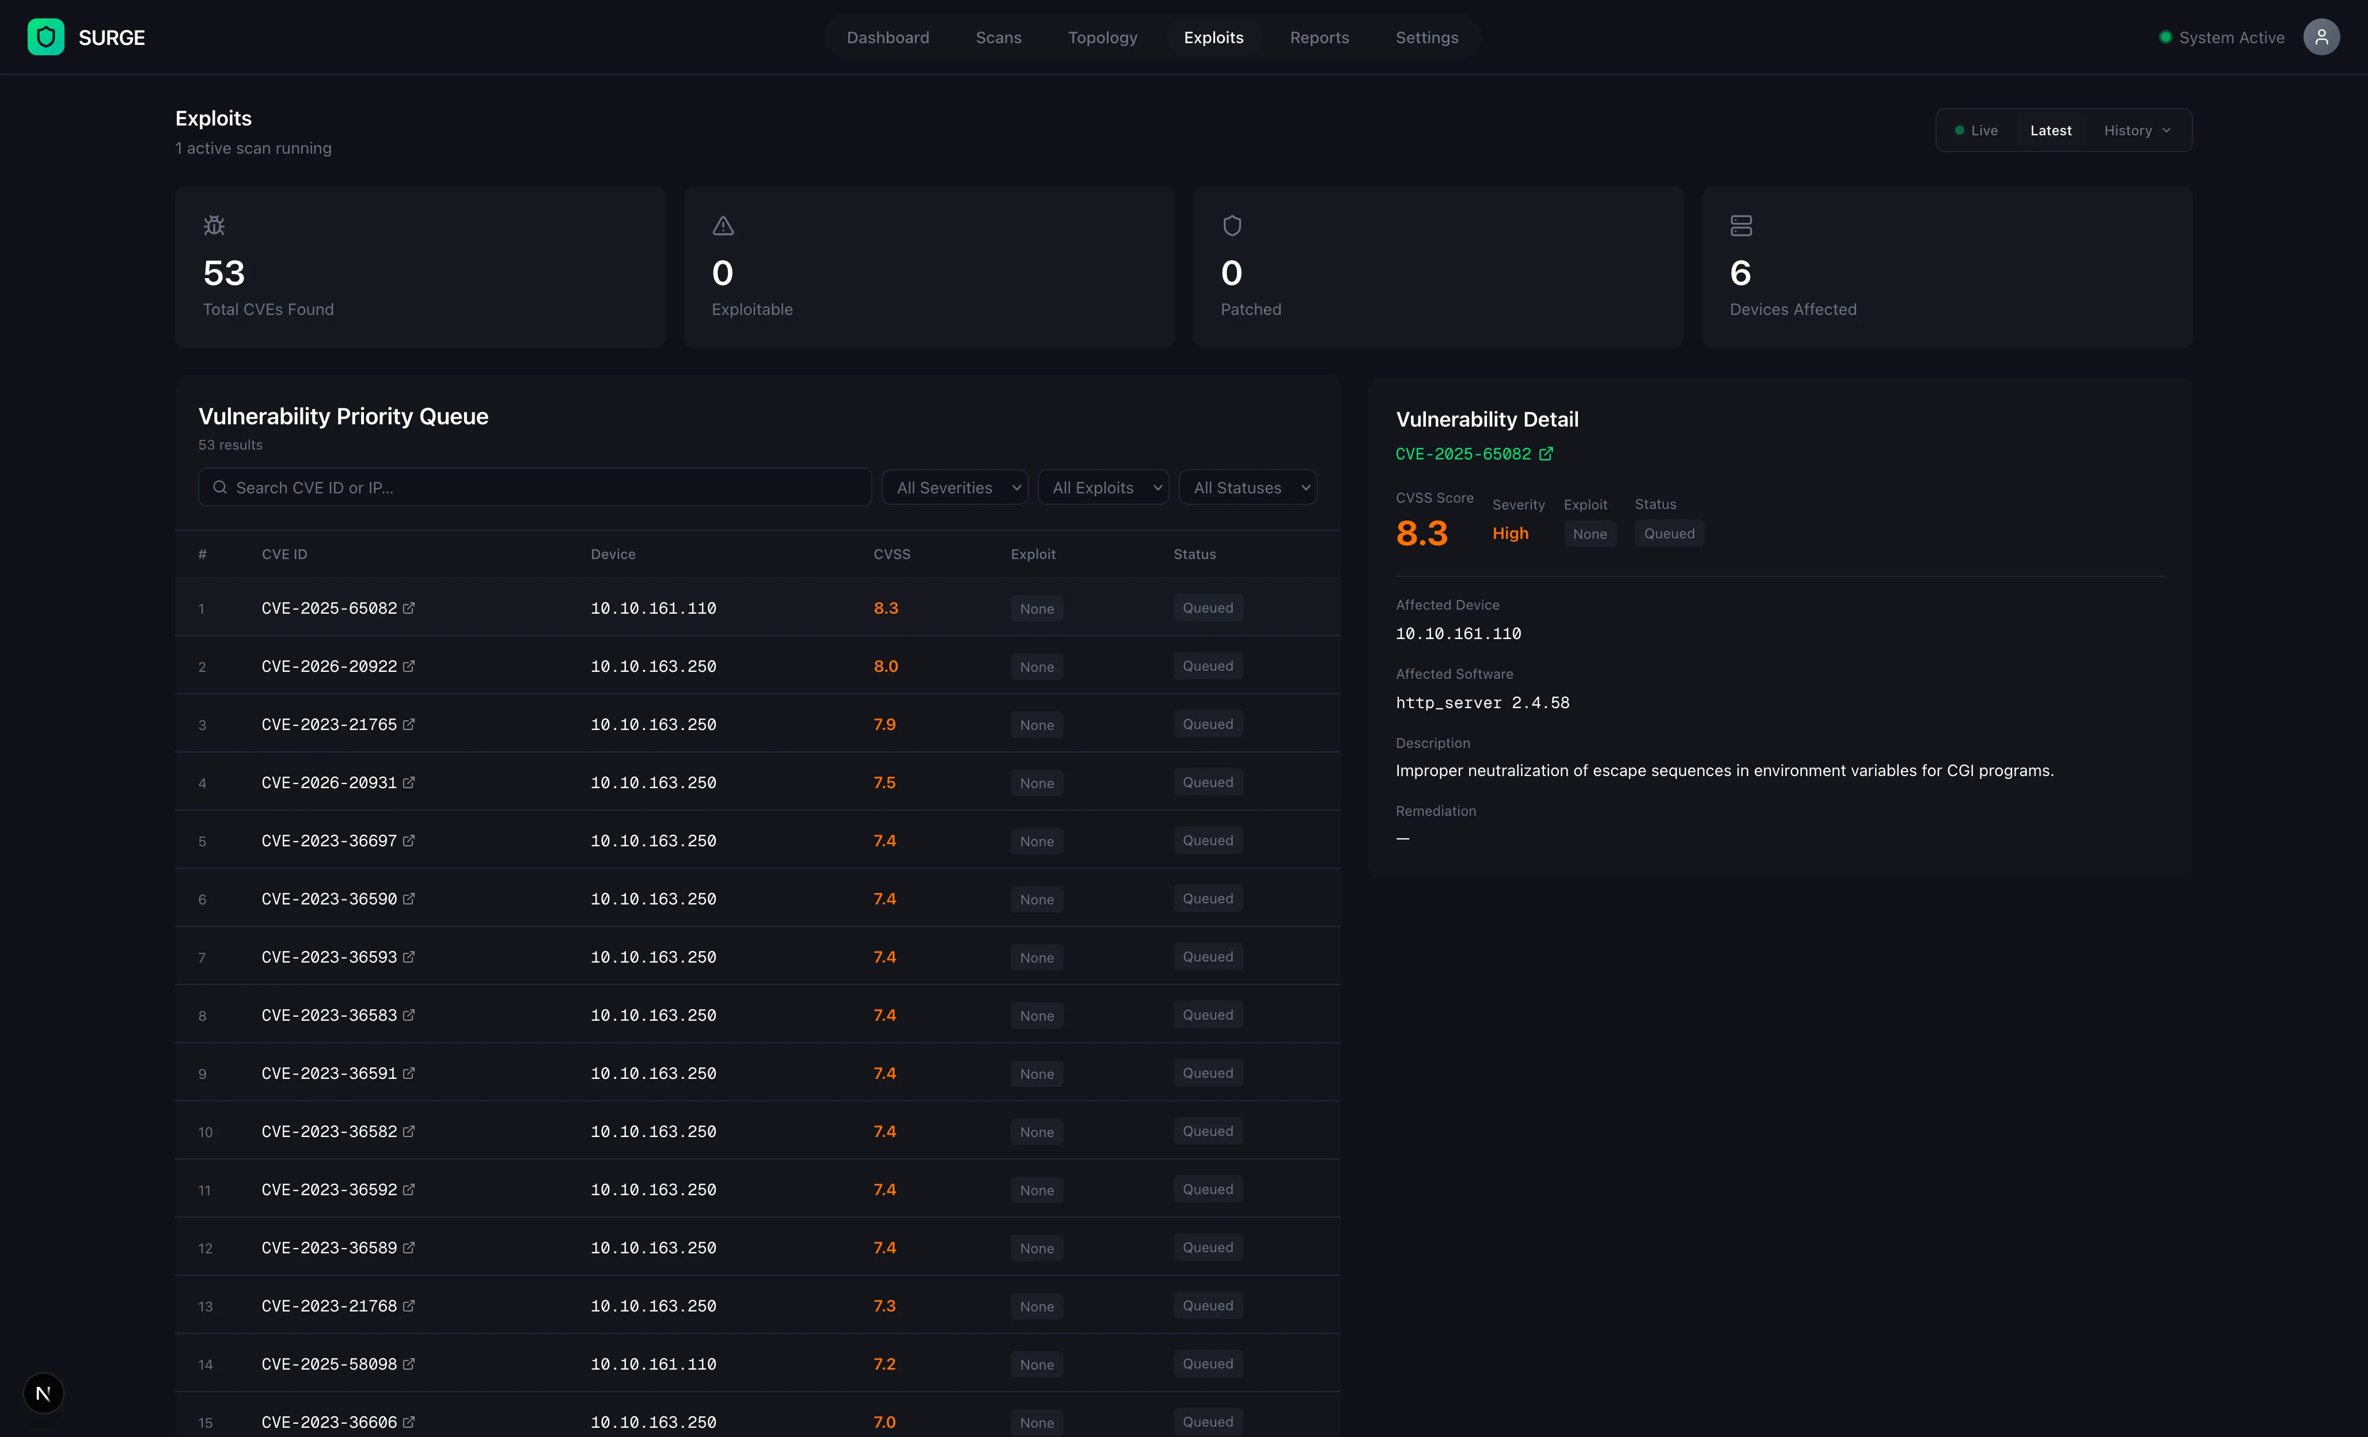Open the Topology tab
2368x1437 pixels.
[1102, 37]
